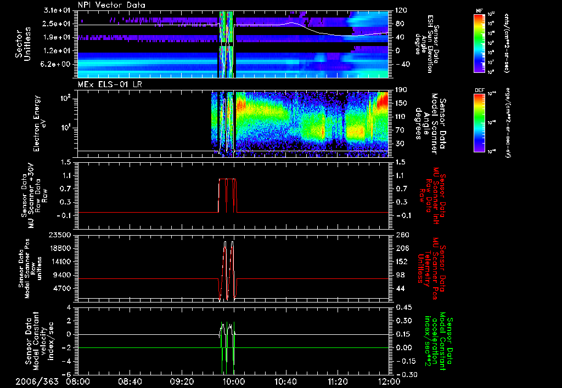Click the 12:00 time axis label

(x=389, y=380)
